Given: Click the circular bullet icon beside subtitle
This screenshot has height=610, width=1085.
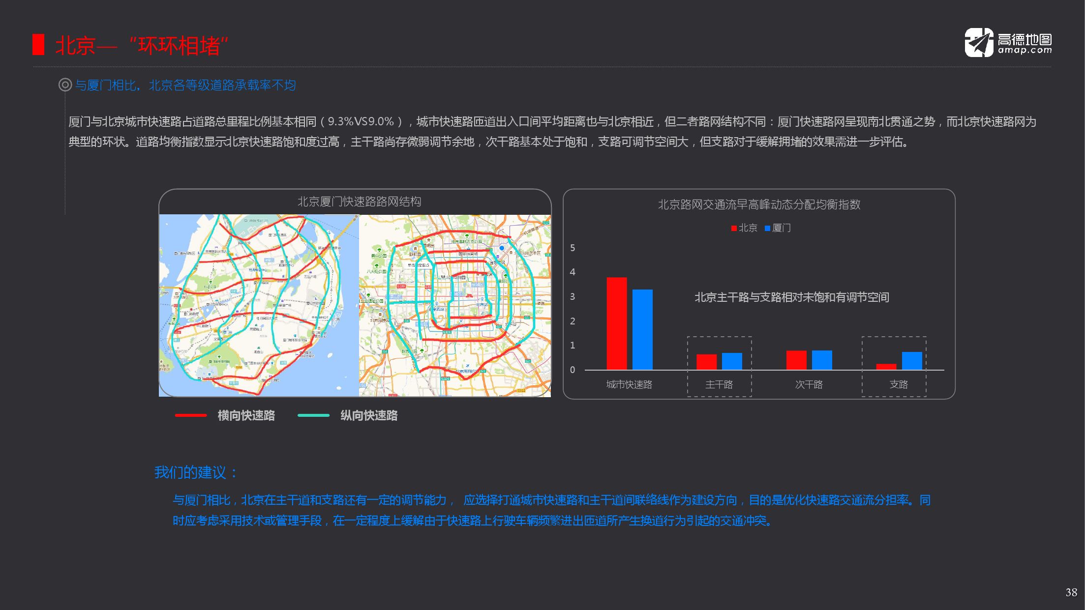Looking at the screenshot, I should pyautogui.click(x=65, y=85).
